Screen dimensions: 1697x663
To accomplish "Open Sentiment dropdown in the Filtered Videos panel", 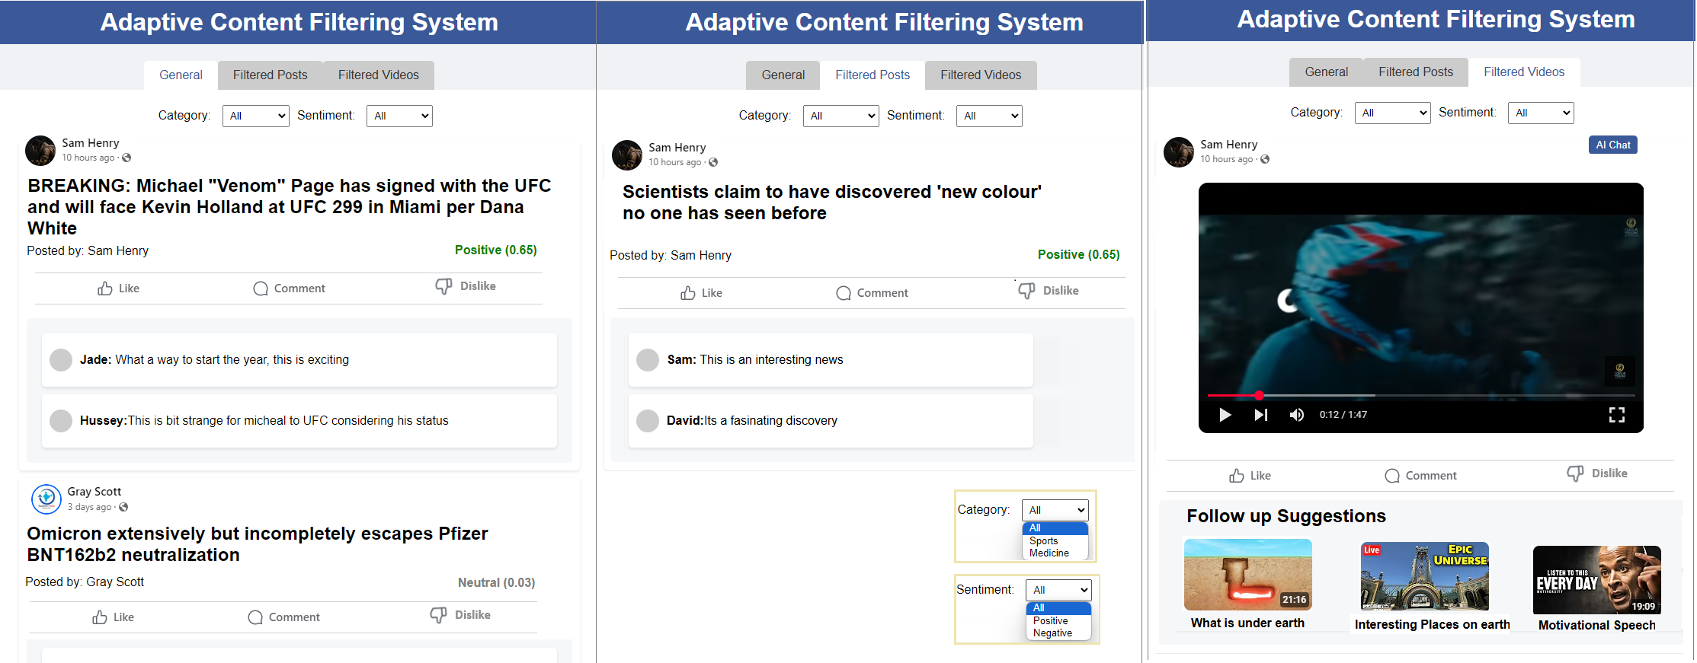I will point(1540,113).
